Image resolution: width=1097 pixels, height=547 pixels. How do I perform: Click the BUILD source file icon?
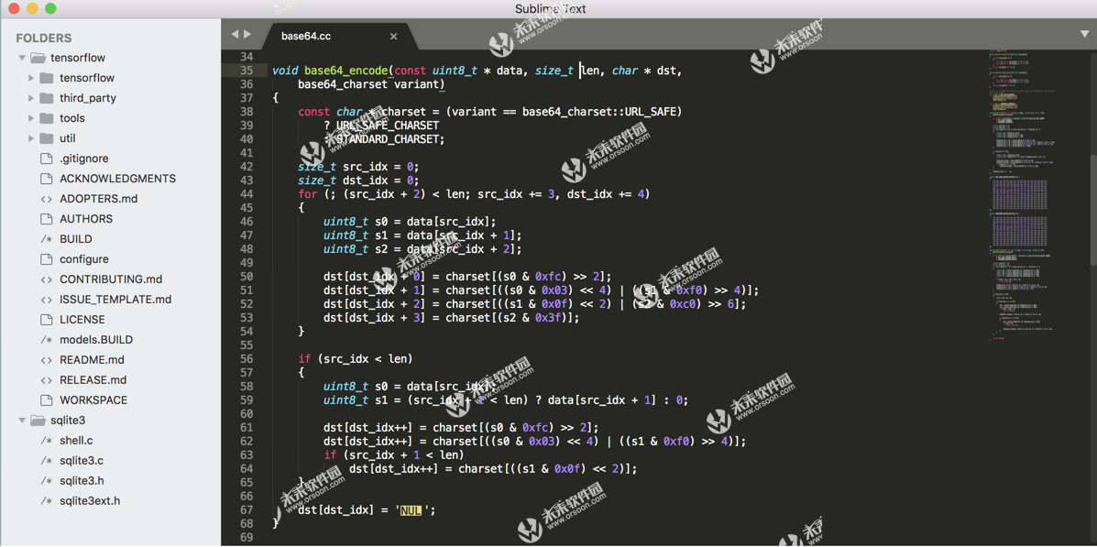[x=47, y=239]
